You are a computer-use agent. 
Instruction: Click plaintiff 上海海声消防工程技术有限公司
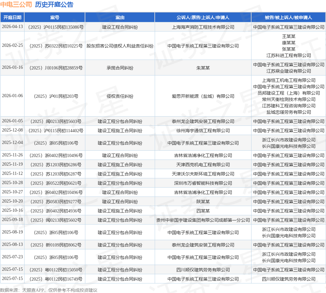tap(203, 27)
